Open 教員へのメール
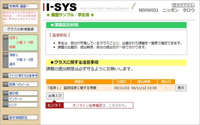Image resolution: width=200 pixels, height=125 pixels. tap(20, 84)
